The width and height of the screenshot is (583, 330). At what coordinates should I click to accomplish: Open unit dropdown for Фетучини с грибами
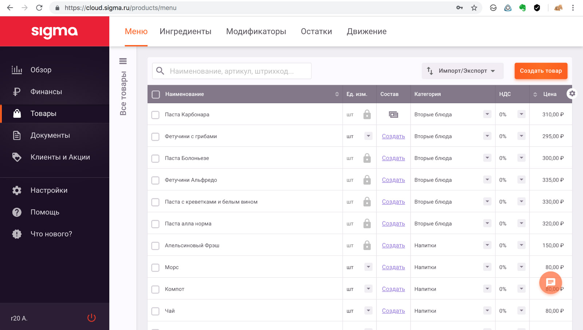368,136
